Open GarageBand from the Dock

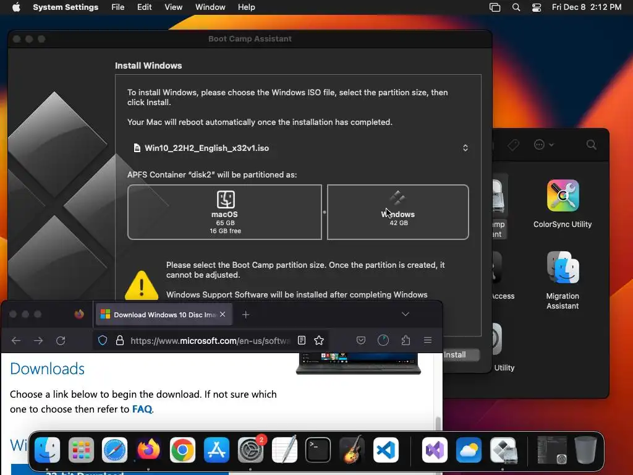352,450
